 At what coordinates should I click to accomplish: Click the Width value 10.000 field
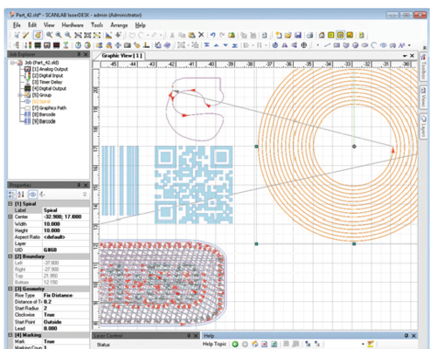pos(66,224)
